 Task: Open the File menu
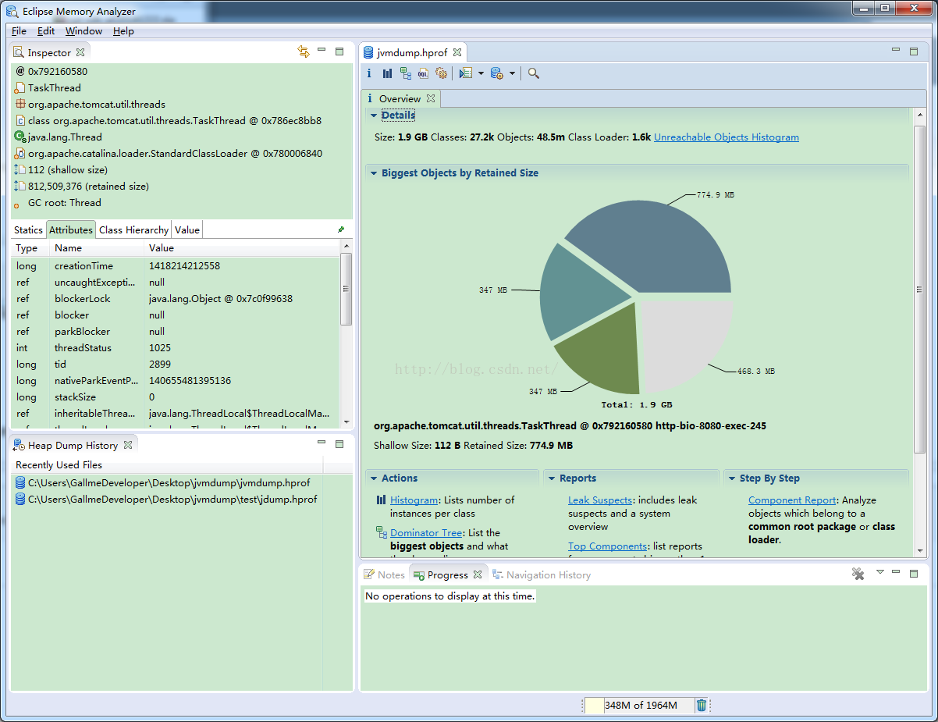click(19, 31)
